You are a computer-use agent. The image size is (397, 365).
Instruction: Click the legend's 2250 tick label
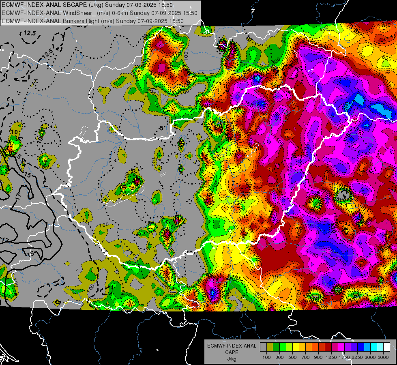[357, 357]
